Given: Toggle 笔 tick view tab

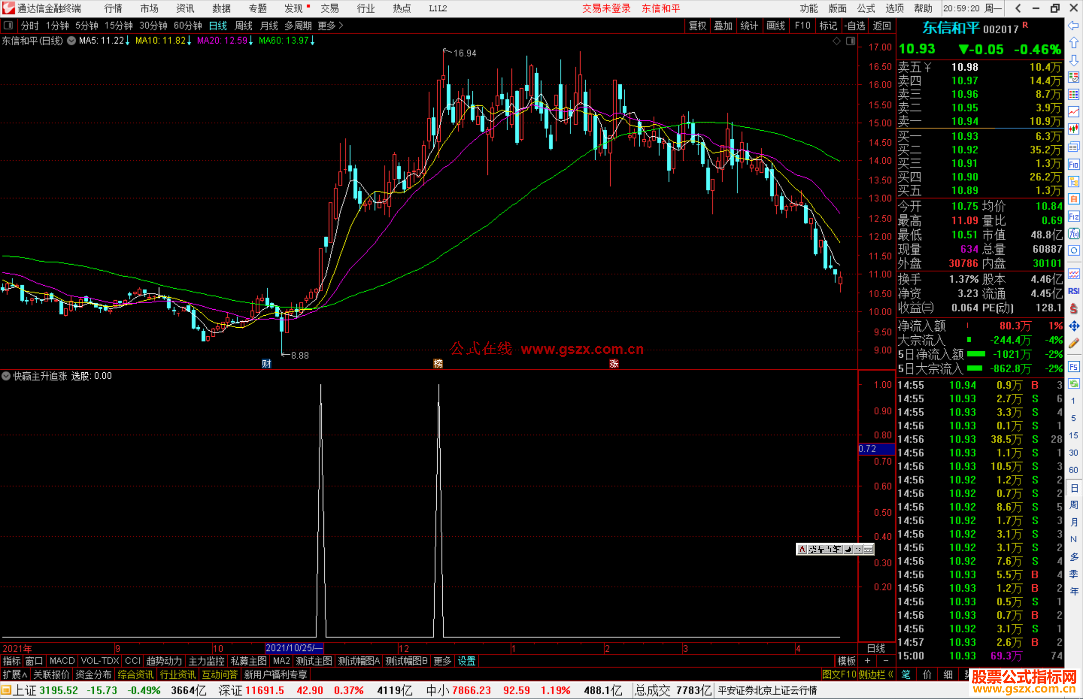Looking at the screenshot, I should click(x=906, y=674).
